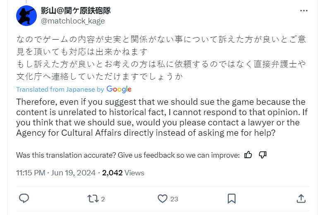Click the Japanese line starting with もし訴えた方
The height and width of the screenshot is (215, 321).
(161, 64)
